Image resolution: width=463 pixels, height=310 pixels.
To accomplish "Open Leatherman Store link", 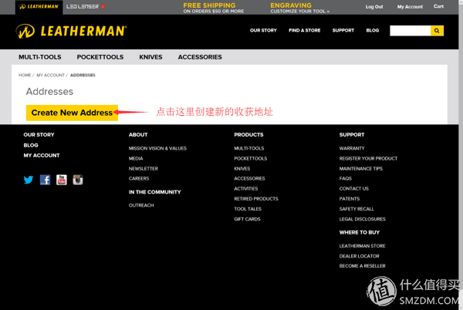I will (x=362, y=246).
